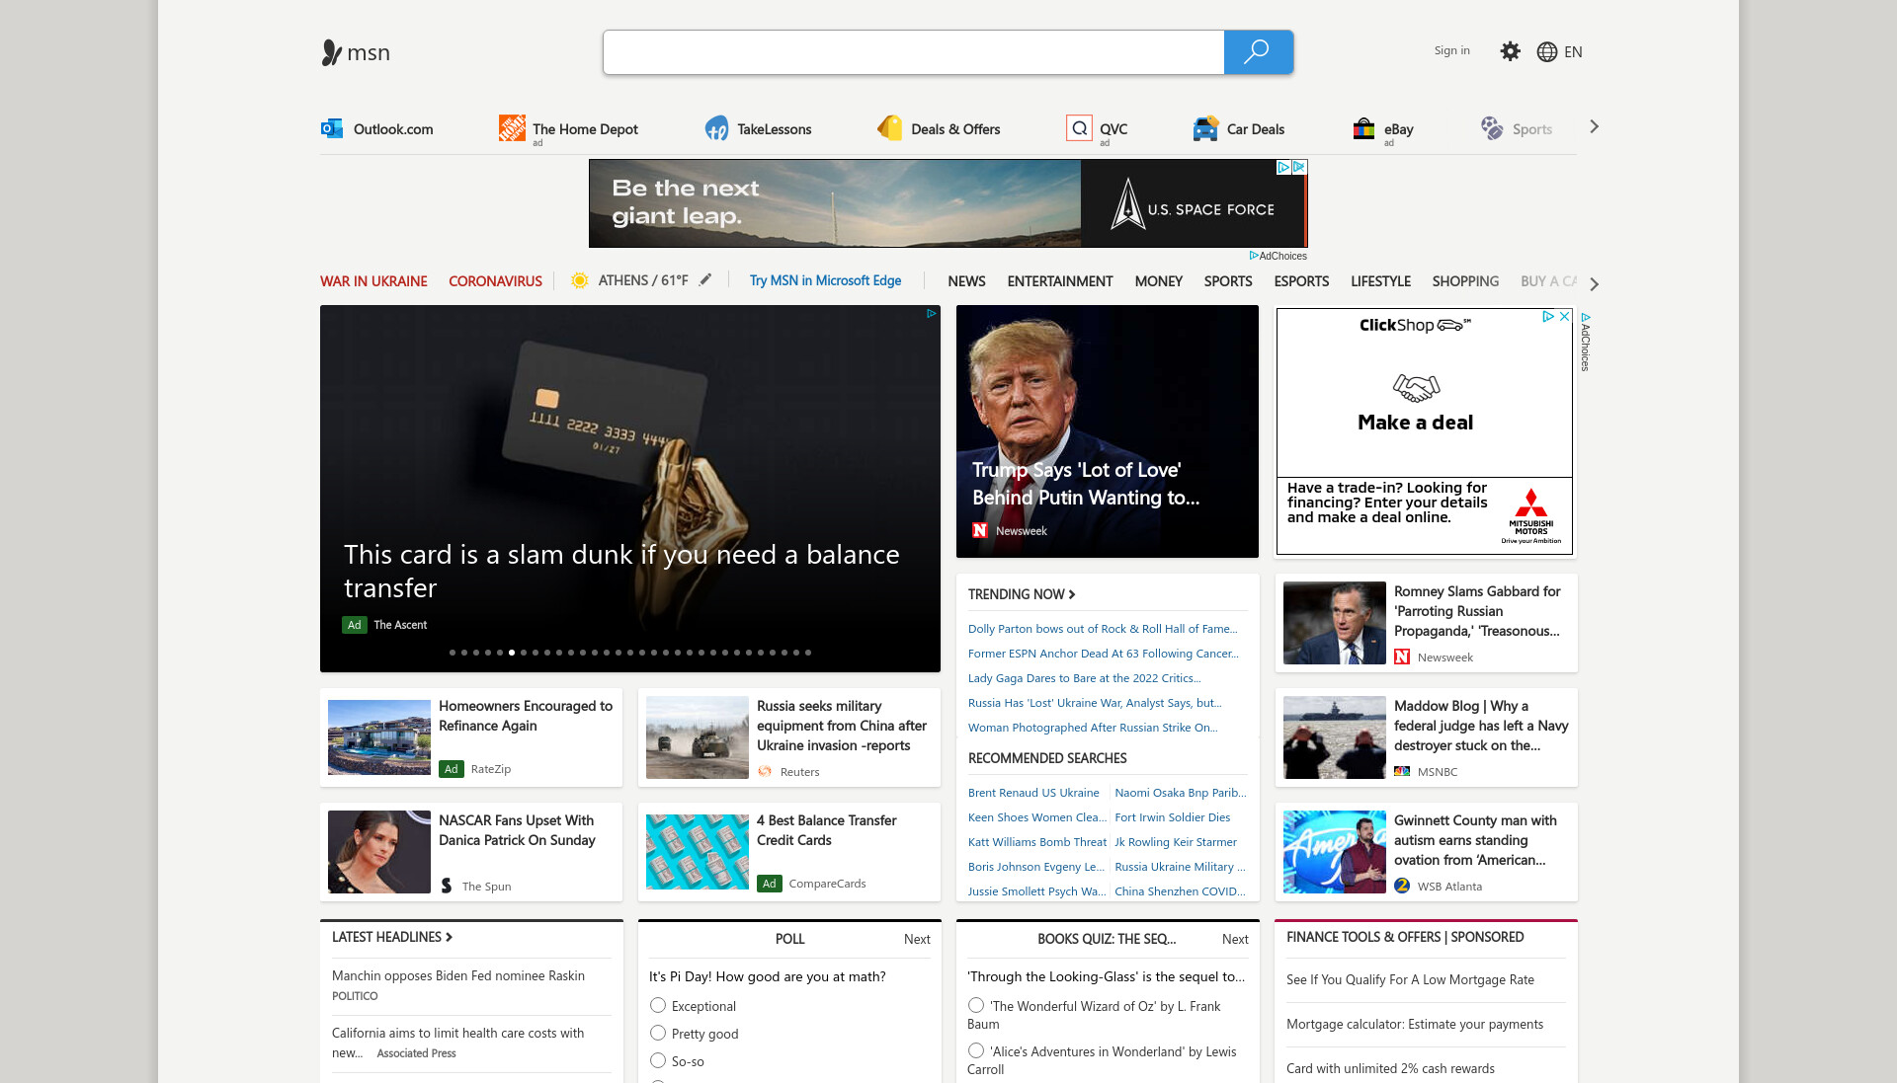1897x1083 pixels.
Task: Click The Home Depot logo icon
Action: tap(512, 128)
